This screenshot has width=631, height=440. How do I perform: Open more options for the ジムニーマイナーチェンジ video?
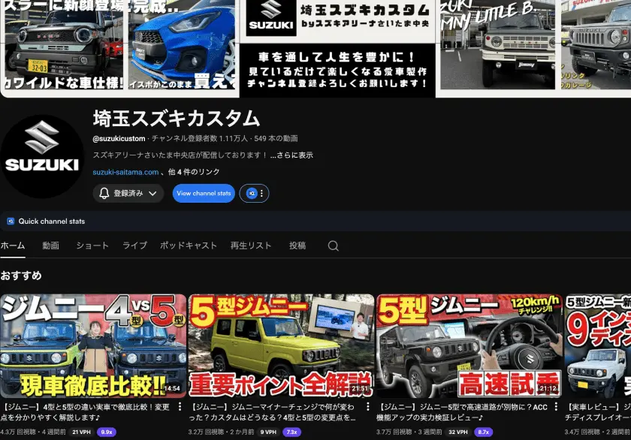tap(368, 407)
